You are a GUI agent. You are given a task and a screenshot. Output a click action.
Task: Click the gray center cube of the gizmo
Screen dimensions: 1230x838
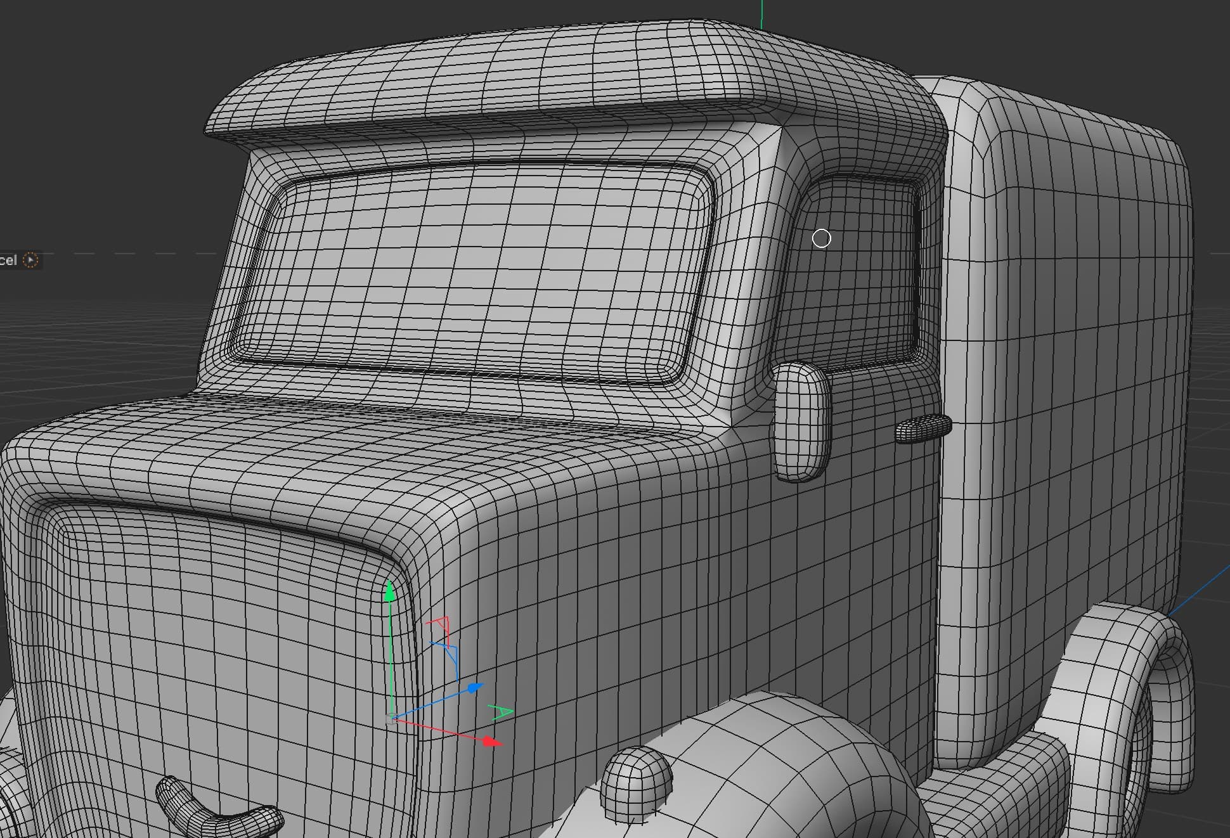tap(390, 719)
